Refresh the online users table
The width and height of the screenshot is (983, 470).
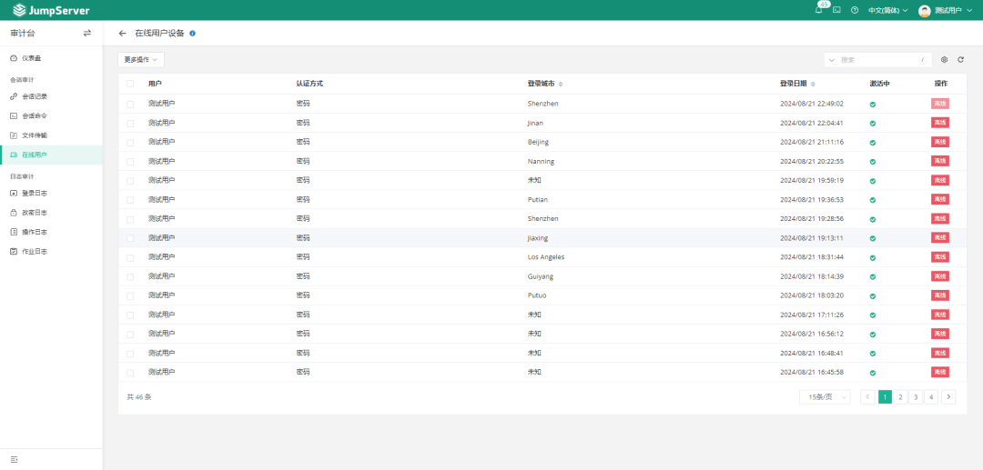(x=960, y=59)
